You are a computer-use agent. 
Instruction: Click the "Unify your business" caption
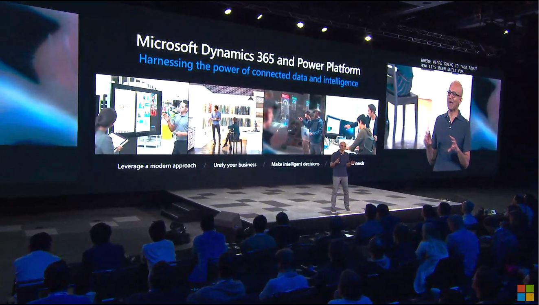(x=235, y=165)
